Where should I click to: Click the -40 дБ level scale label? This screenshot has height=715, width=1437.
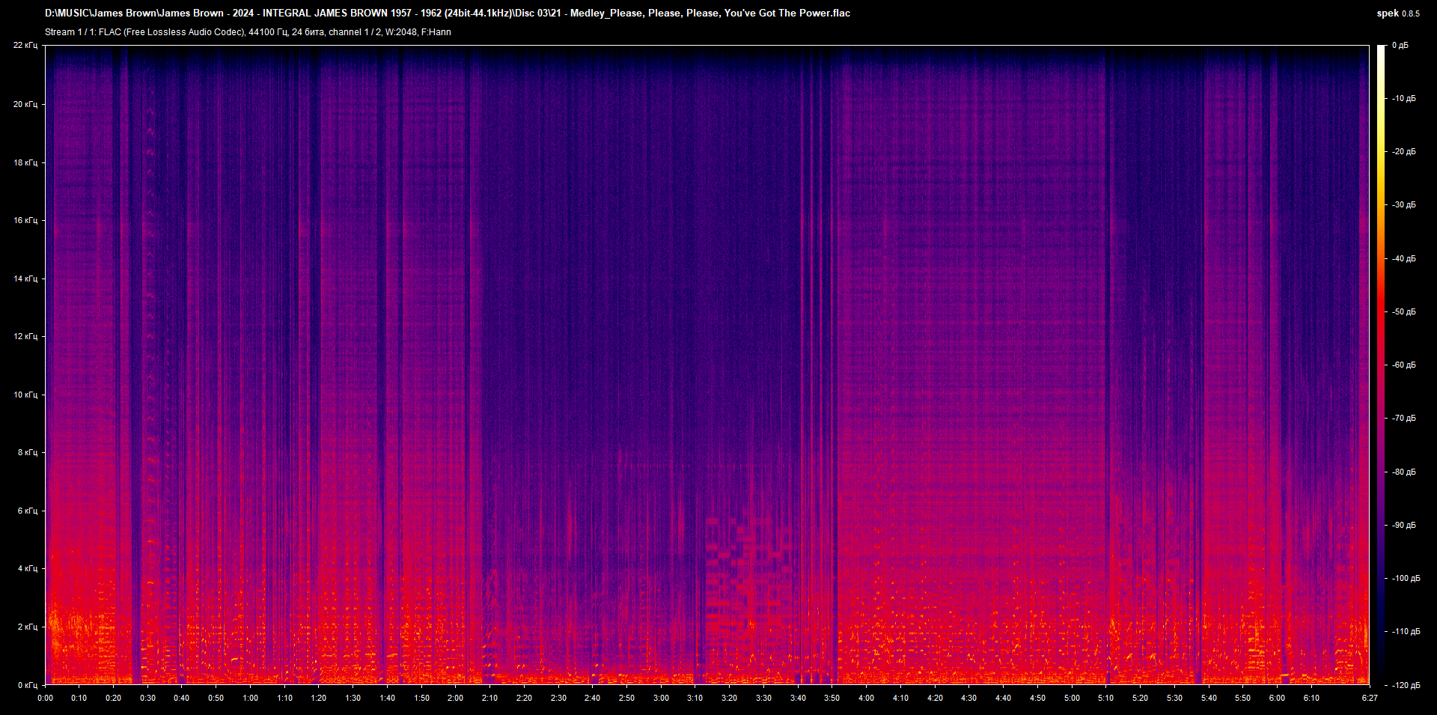pos(1404,259)
